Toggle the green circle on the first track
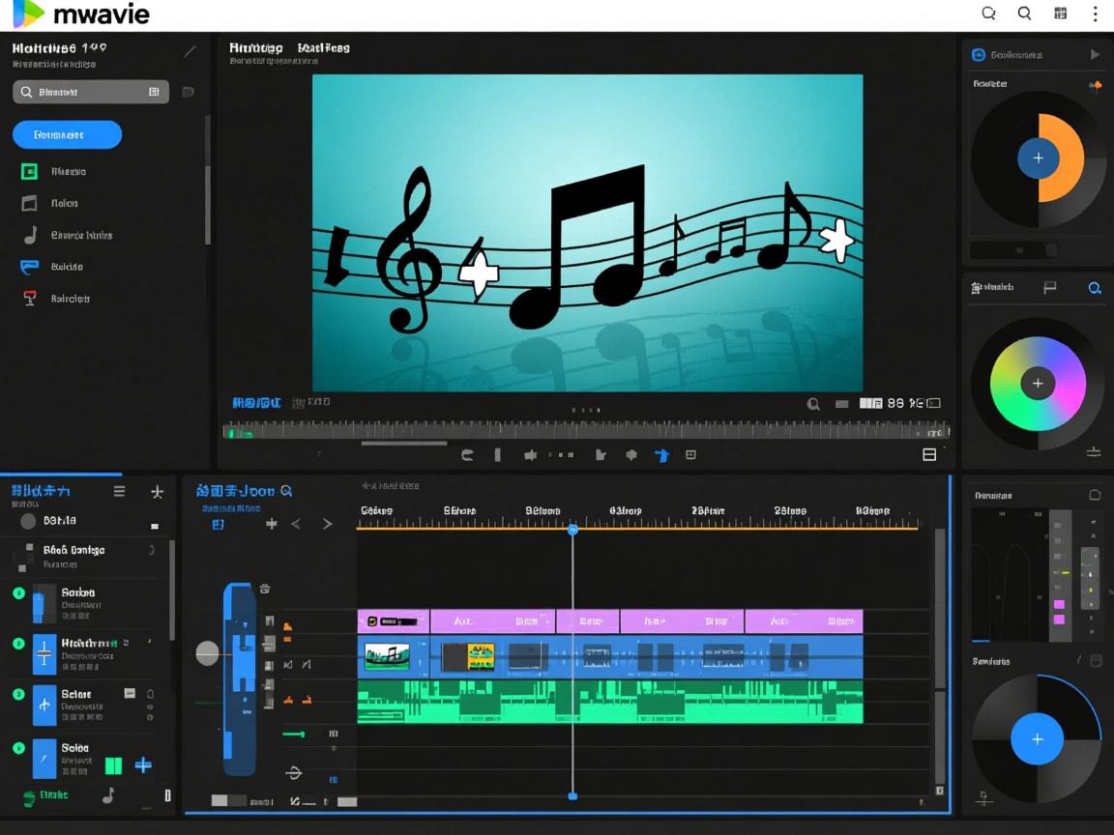The width and height of the screenshot is (1114, 835). tap(18, 592)
